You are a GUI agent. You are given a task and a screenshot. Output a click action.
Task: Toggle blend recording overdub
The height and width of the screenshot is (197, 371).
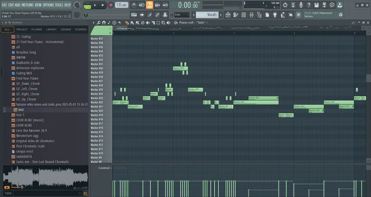click(157, 5)
